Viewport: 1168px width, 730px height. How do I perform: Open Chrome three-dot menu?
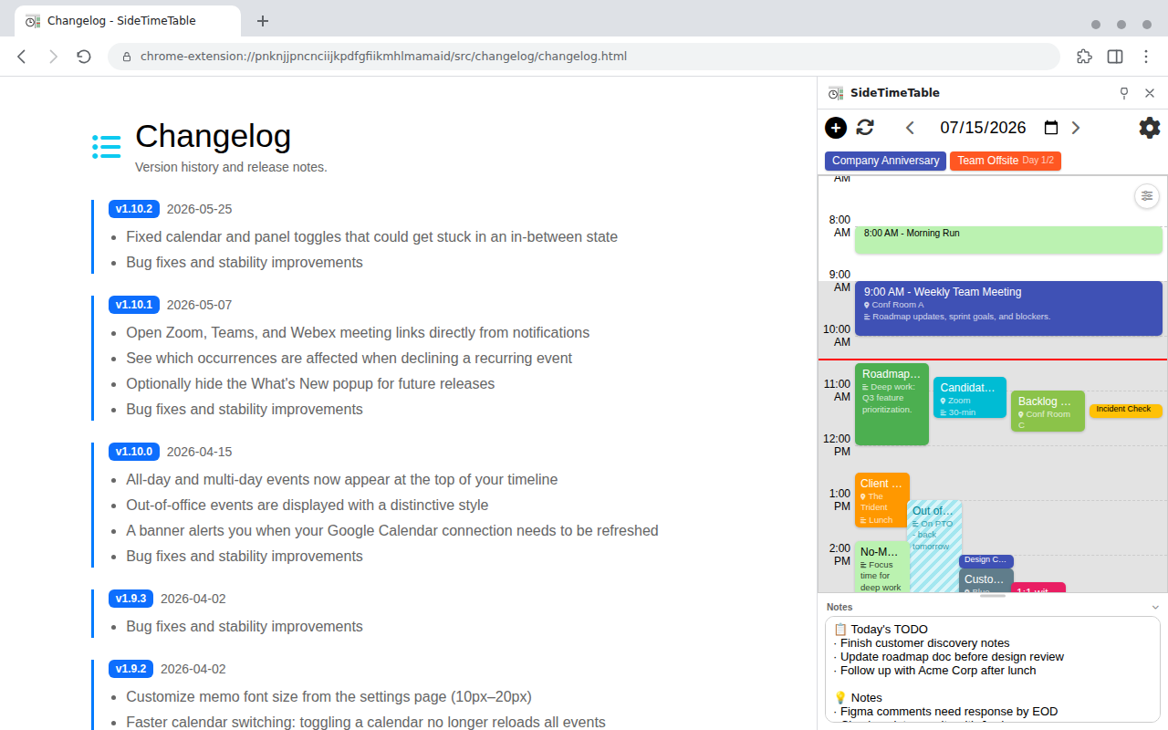tap(1146, 57)
